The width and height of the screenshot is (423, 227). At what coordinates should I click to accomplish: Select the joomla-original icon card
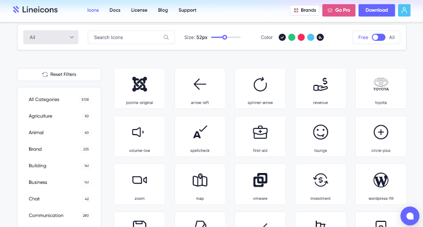click(140, 88)
